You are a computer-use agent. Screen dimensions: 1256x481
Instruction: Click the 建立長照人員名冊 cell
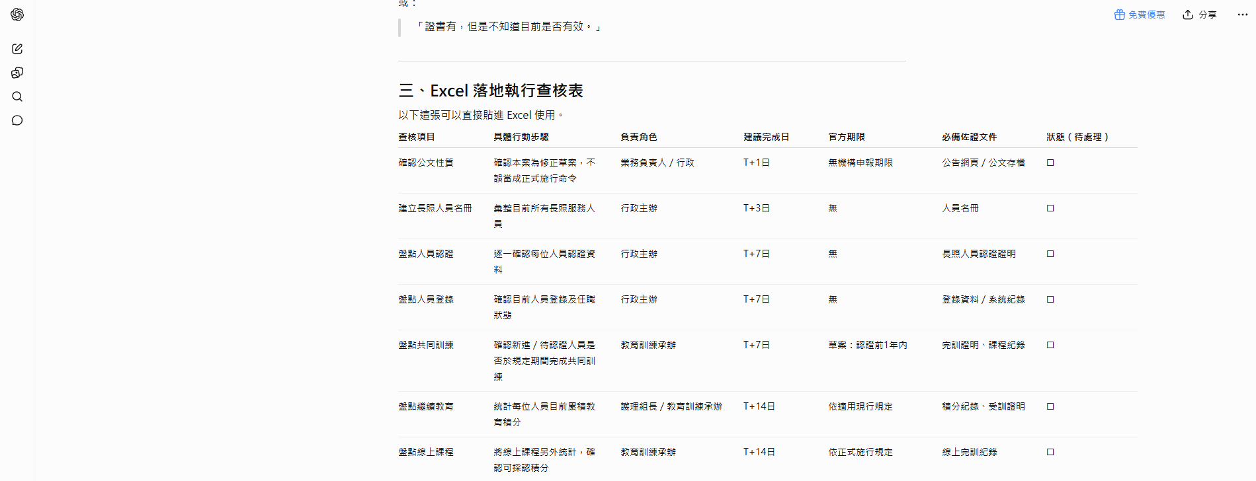pyautogui.click(x=435, y=208)
